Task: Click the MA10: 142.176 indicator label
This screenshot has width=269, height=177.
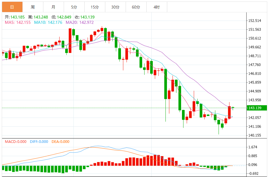Action: (x=48, y=22)
